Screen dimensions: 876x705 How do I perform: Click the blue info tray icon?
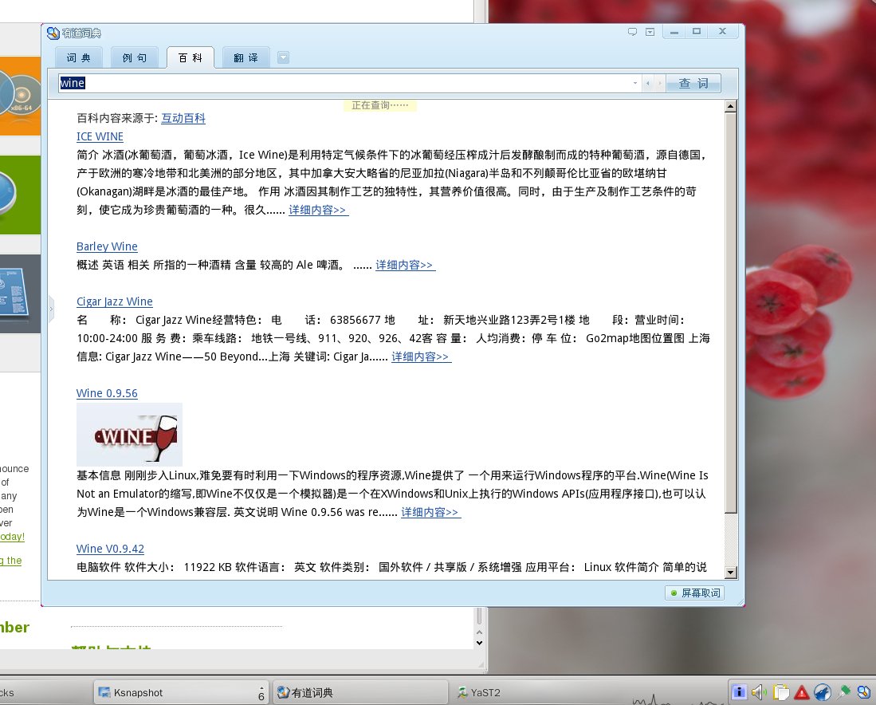(x=739, y=692)
